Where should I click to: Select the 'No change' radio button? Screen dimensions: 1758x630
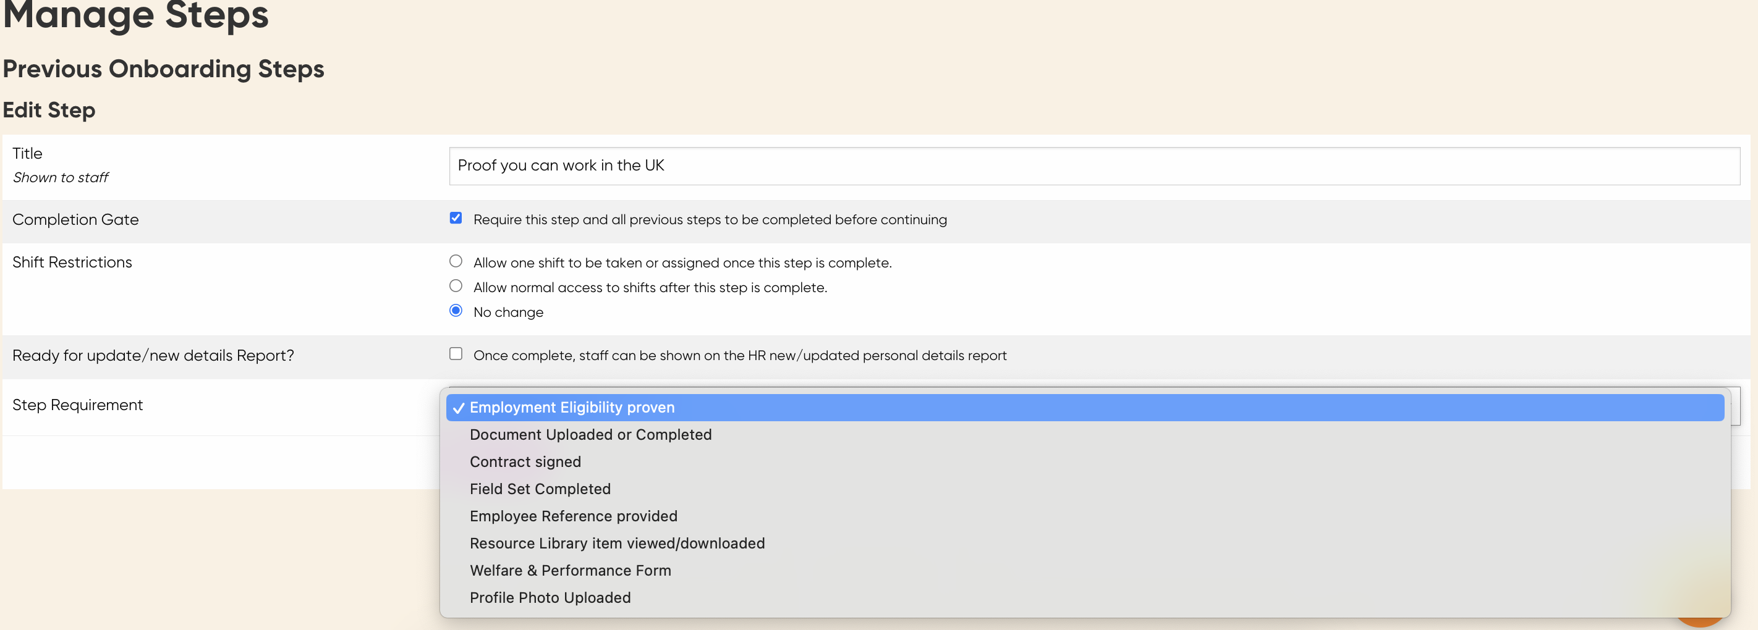click(x=456, y=310)
